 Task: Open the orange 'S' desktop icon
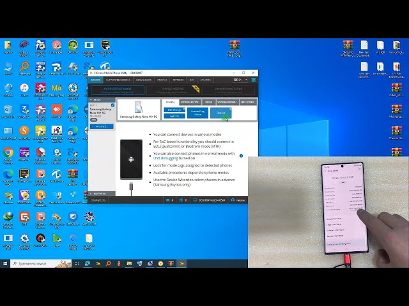(24, 133)
